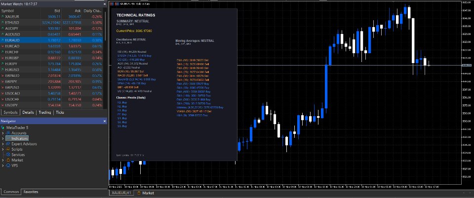Expand the Accounts tree node
474x198 pixels.
point(3,133)
